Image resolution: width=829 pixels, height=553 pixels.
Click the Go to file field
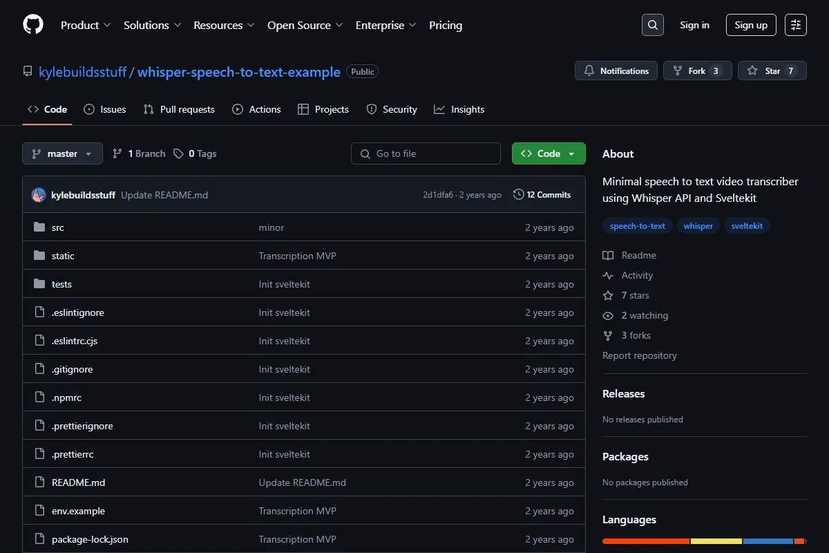(x=426, y=153)
